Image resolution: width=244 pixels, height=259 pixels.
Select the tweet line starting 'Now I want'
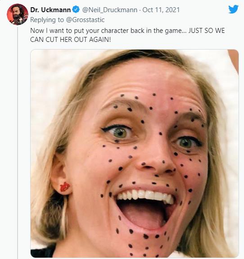coord(127,31)
